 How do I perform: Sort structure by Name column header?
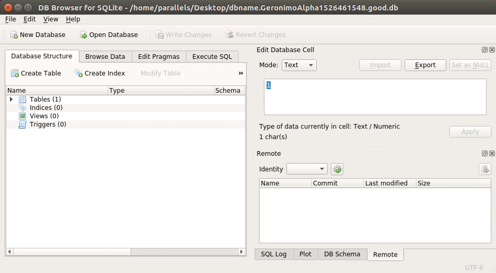tap(57, 90)
